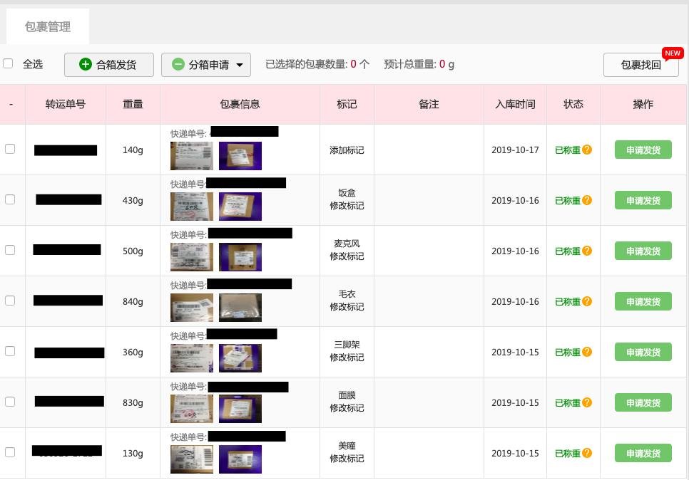Open the help icon beside 已称重 in first row

point(587,150)
